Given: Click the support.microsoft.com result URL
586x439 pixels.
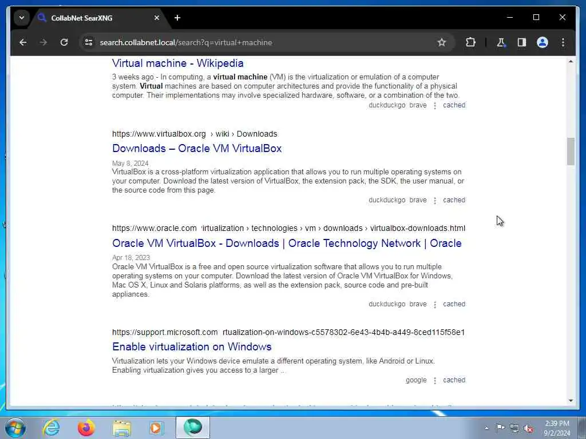Looking at the screenshot, I should click(x=288, y=332).
